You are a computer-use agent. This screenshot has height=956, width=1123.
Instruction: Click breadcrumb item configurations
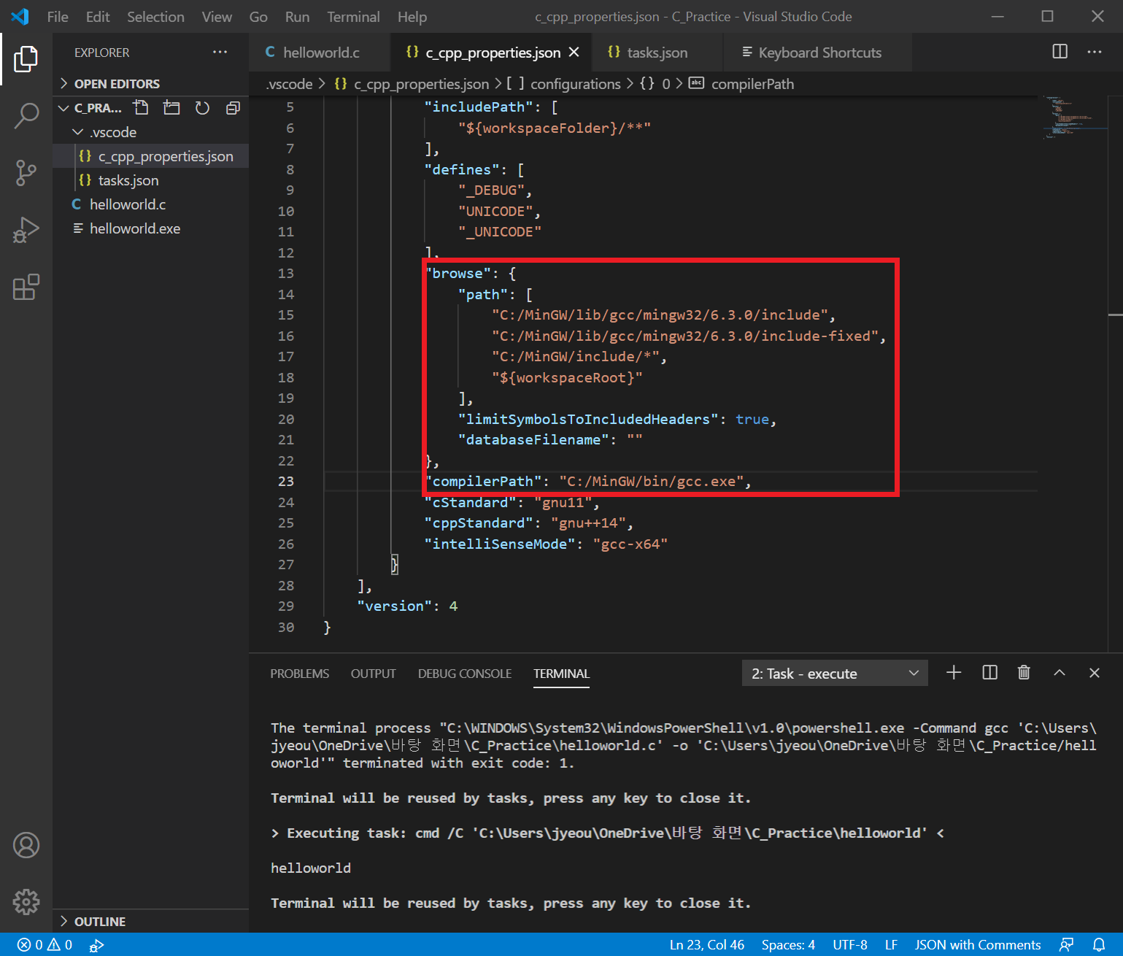coord(576,84)
